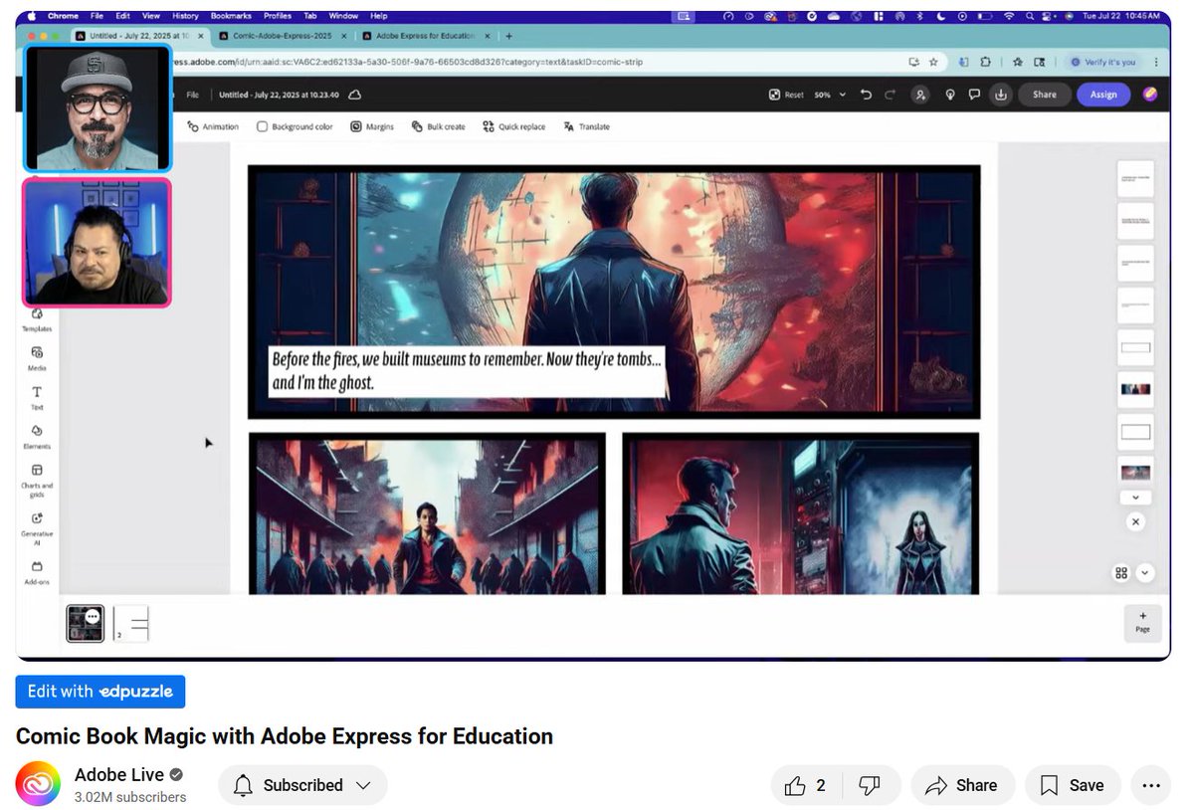This screenshot has height=810, width=1194.
Task: Click the cloud sync status icon
Action: point(354,95)
